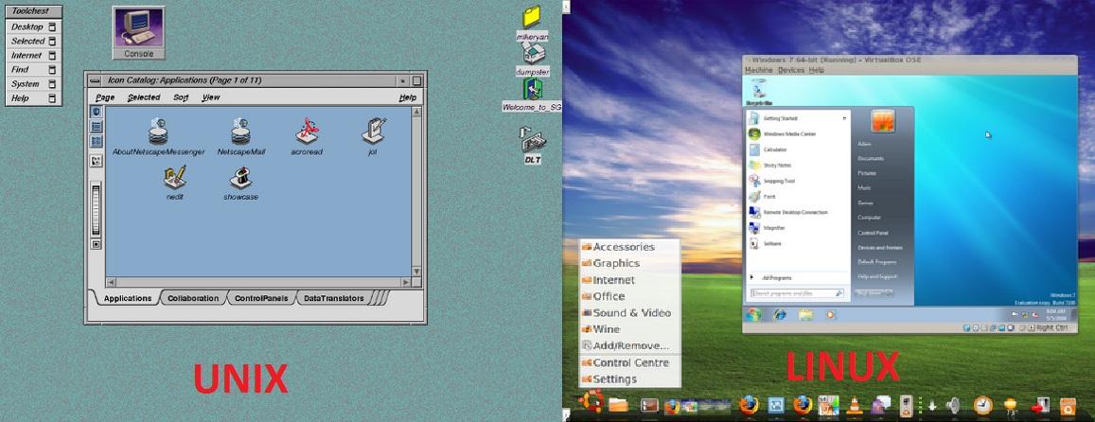Expand Sound & Video in the Ubuntu menu
This screenshot has width=1095, height=422.
point(630,313)
